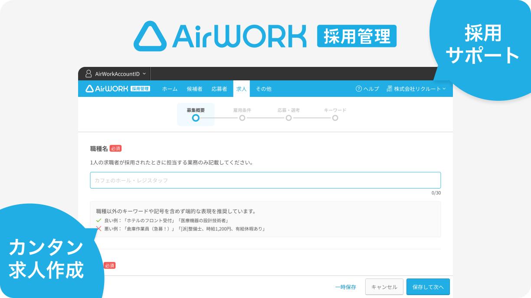
Task: Switch to the 求人 tab
Action: tap(241, 89)
